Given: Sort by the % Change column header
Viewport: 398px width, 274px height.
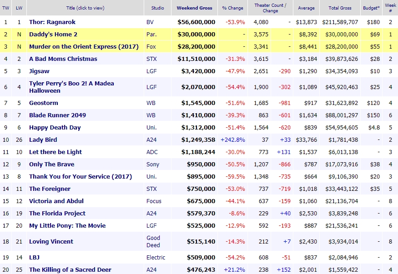Looking at the screenshot, I should pos(233,8).
